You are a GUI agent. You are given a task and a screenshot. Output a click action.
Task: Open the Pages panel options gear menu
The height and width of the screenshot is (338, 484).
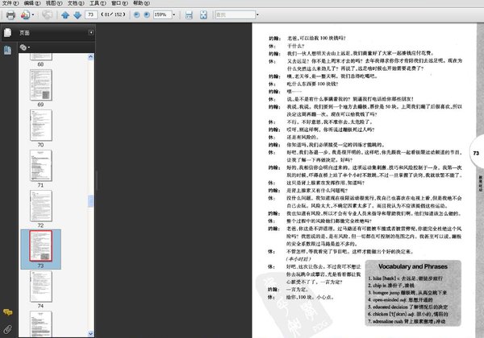[x=24, y=47]
